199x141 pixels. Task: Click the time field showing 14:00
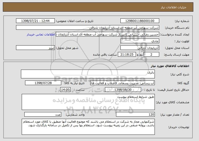[65, 90]
